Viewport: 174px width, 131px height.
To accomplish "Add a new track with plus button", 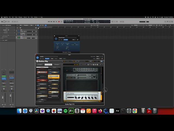I will coord(17,28).
